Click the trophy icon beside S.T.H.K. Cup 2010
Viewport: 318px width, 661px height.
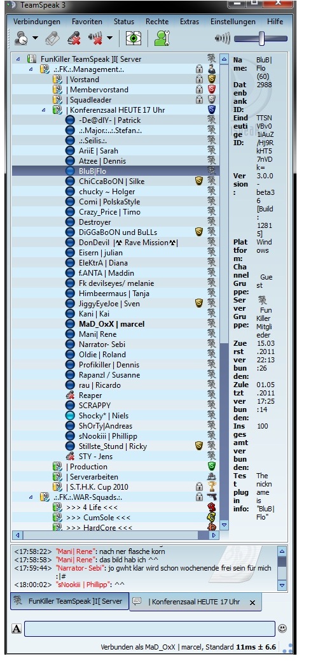pos(212,487)
